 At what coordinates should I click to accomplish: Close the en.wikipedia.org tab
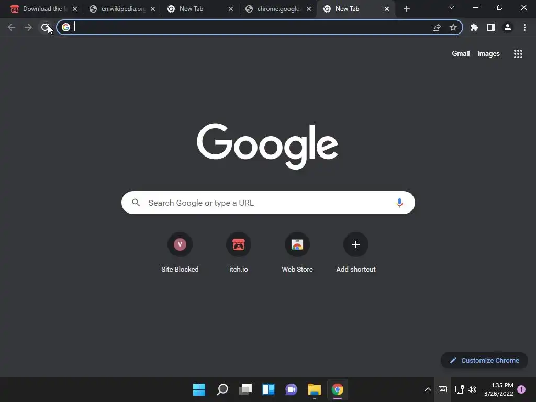tap(153, 9)
